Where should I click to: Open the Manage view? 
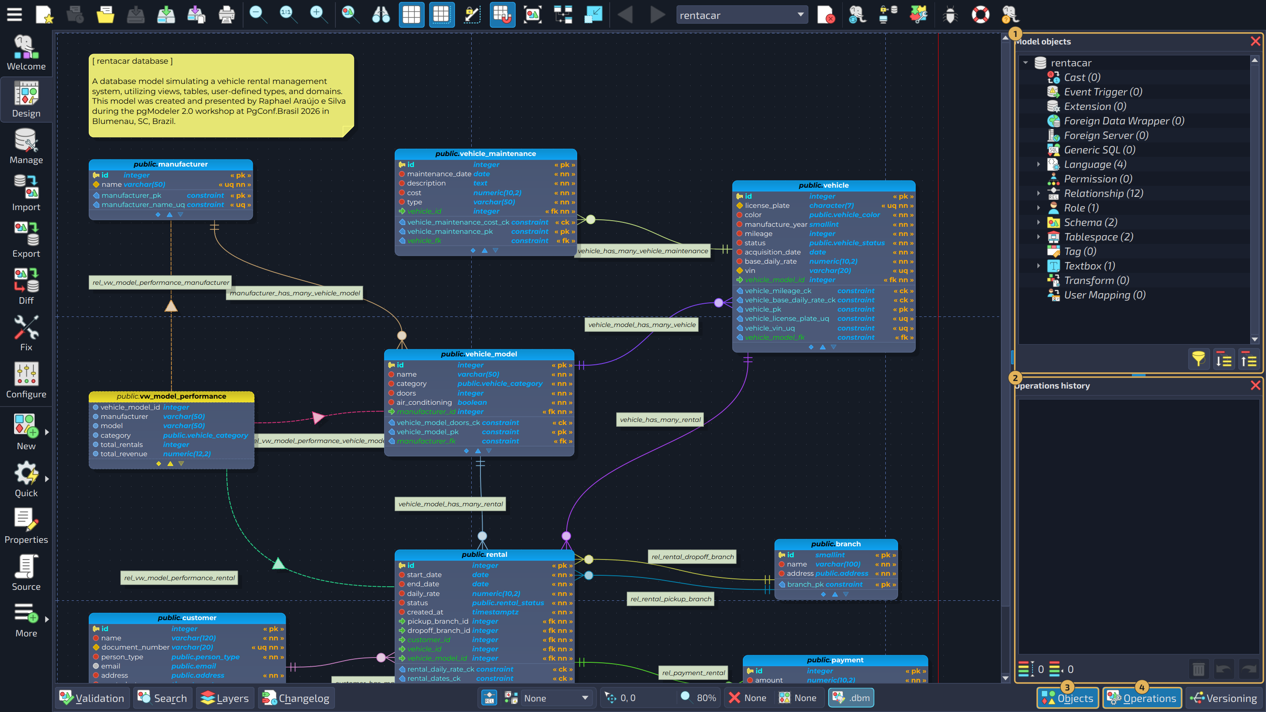[x=26, y=146]
